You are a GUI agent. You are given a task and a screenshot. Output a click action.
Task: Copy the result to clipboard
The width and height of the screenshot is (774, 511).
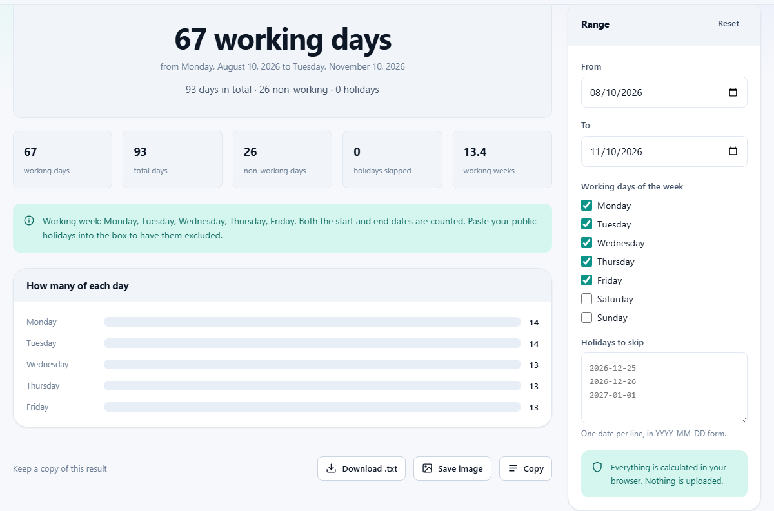coord(526,468)
